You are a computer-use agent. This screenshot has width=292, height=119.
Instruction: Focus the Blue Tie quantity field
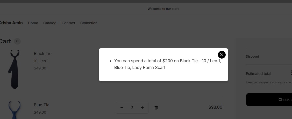(x=132, y=108)
